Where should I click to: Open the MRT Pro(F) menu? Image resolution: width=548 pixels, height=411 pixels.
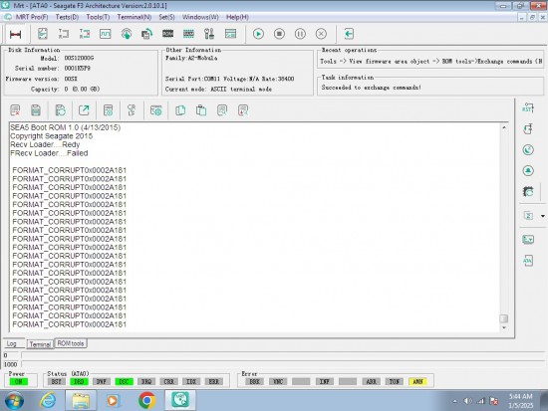[32, 17]
